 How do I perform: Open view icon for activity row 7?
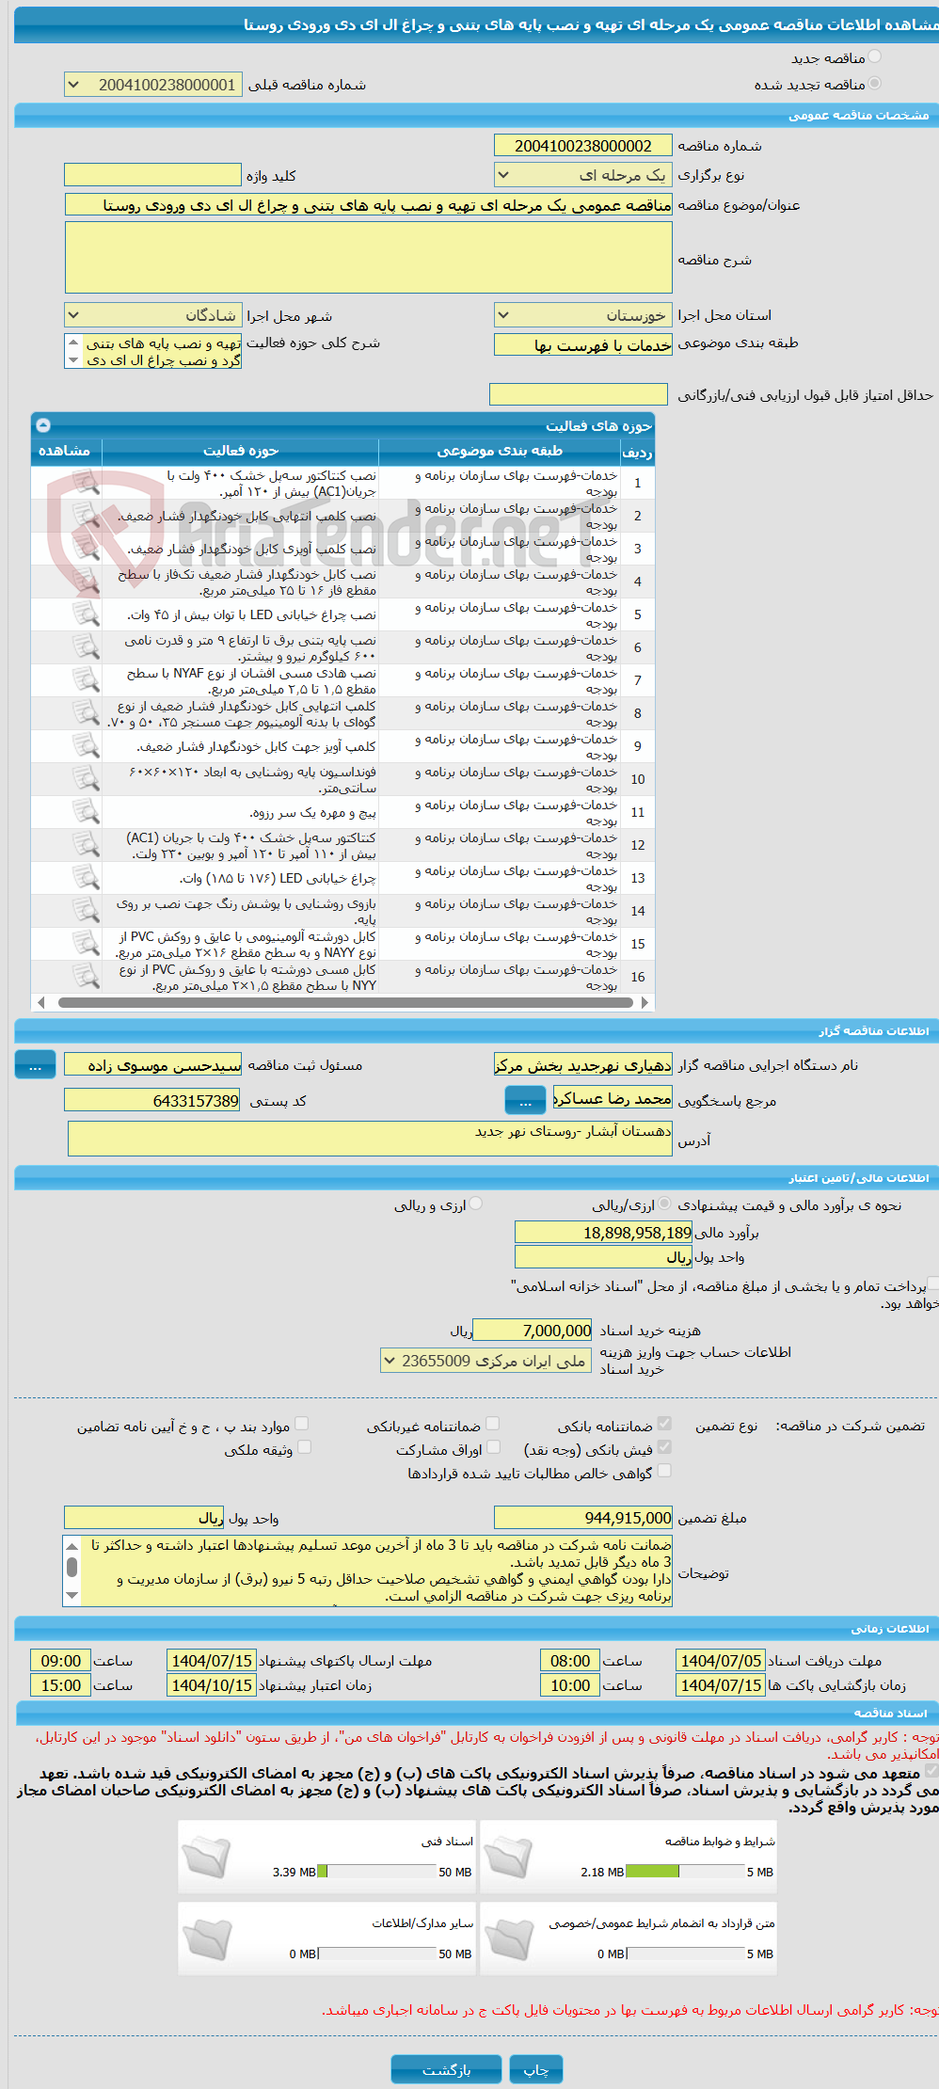coord(86,680)
